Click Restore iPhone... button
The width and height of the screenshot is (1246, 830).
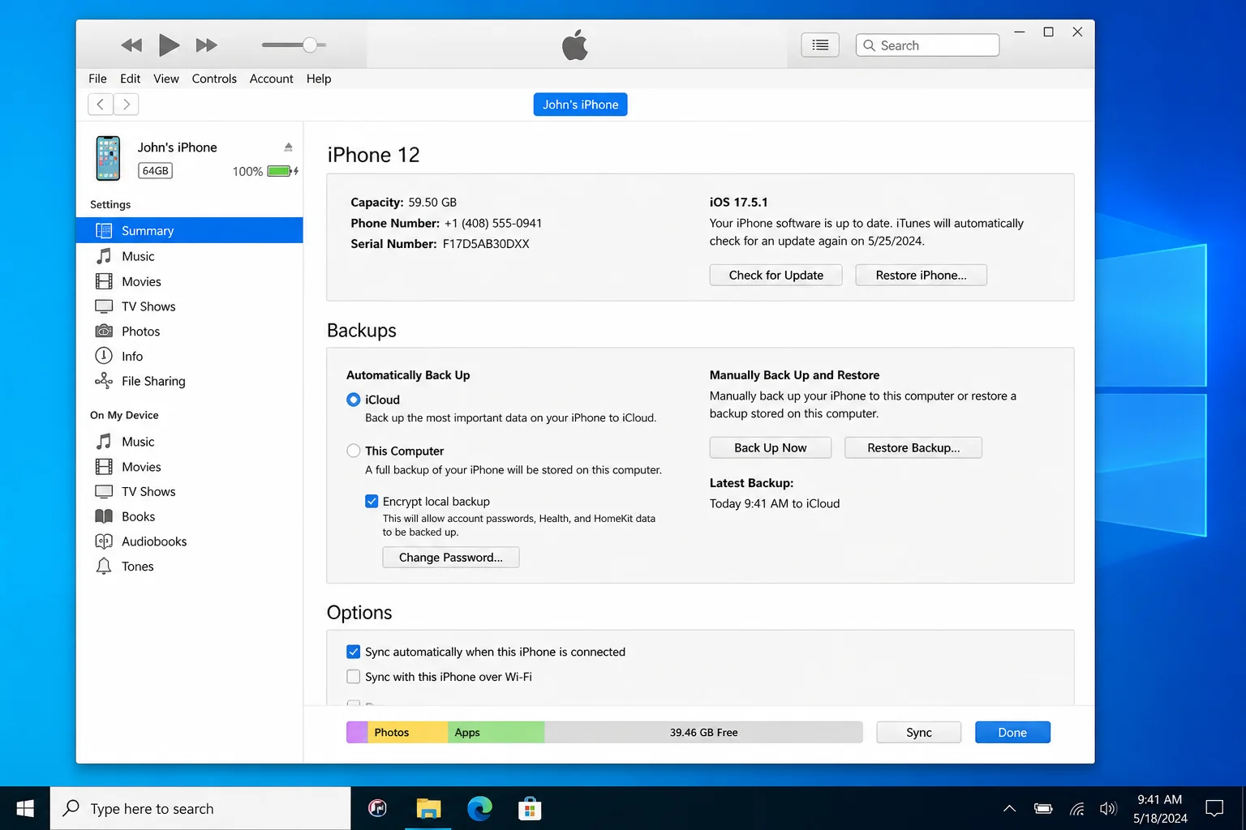(x=921, y=275)
